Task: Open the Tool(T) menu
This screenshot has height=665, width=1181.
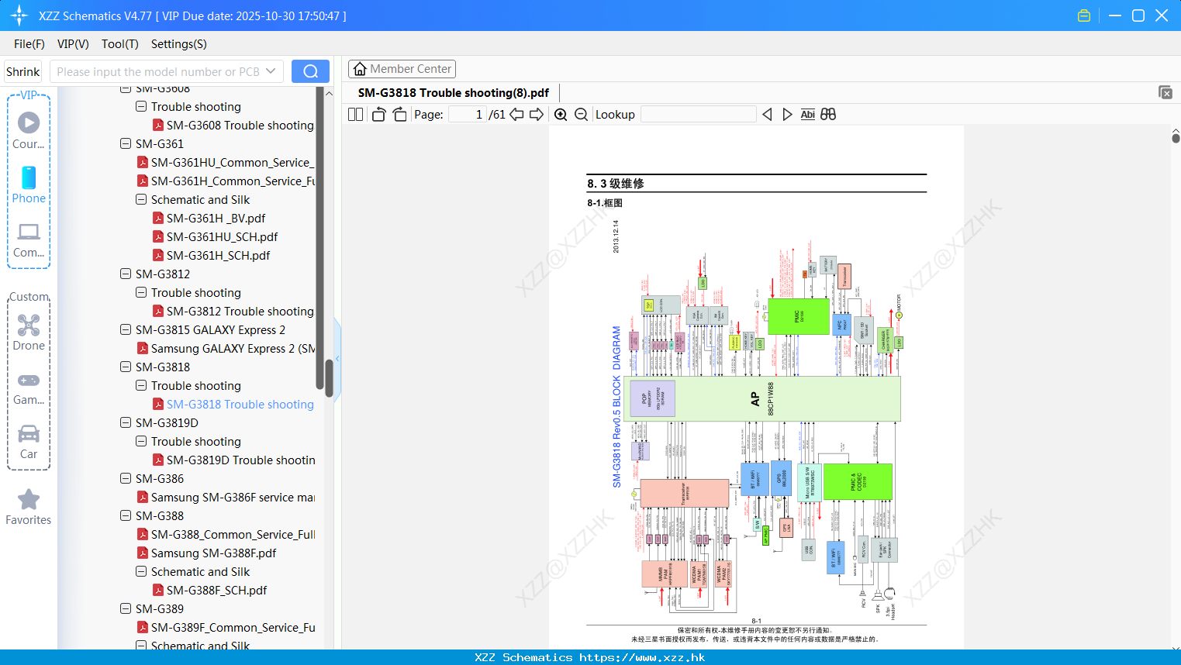Action: pyautogui.click(x=120, y=43)
